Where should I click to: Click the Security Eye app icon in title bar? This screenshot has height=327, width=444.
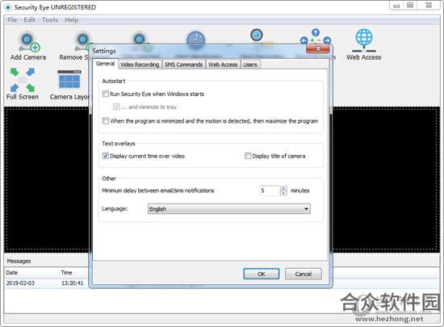point(8,7)
